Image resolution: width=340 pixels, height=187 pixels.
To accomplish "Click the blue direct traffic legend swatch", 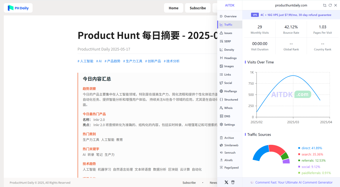I will [x=299, y=148].
